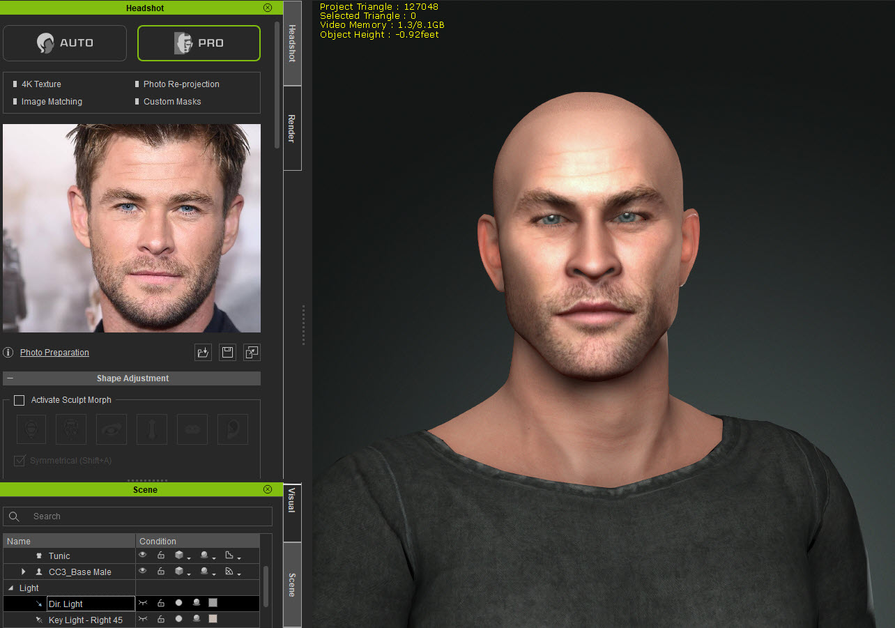Click Dir. Light's shadow sphere icon
Image resolution: width=895 pixels, height=628 pixels.
[197, 603]
